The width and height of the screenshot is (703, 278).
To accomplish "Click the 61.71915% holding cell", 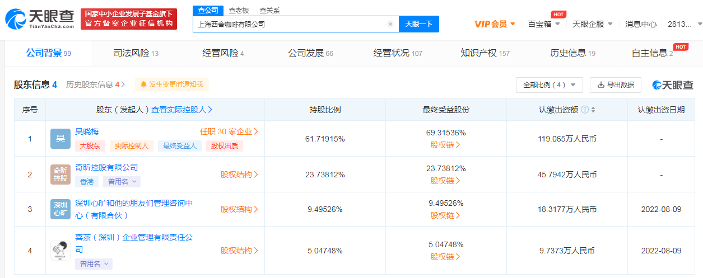I will click(x=325, y=139).
